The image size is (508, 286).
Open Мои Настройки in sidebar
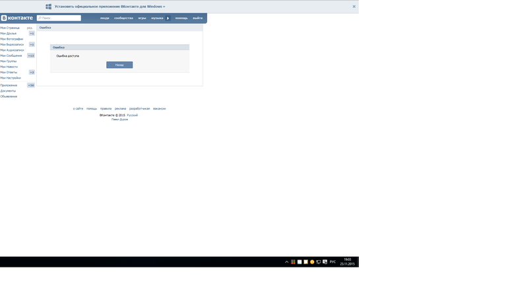coord(11,78)
